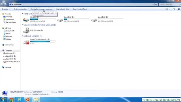Viewport: 181px width, 102px height.
Task: Open the Organize dropdown menu
Action: coord(6,9)
